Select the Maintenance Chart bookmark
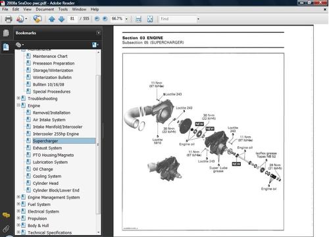This screenshot has width=329, height=237. 50,57
